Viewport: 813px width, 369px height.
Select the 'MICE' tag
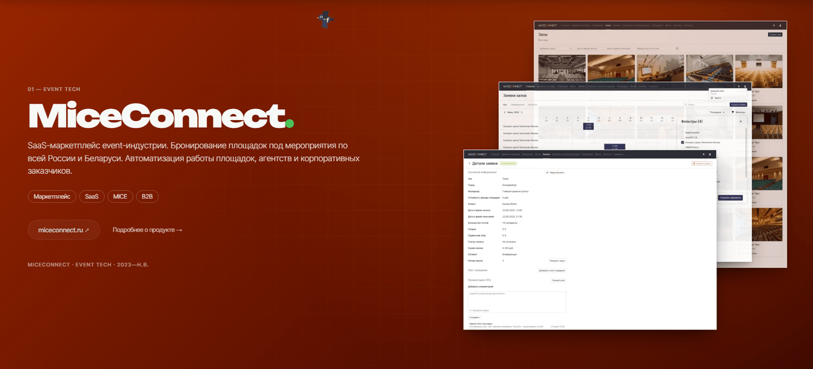click(x=120, y=196)
